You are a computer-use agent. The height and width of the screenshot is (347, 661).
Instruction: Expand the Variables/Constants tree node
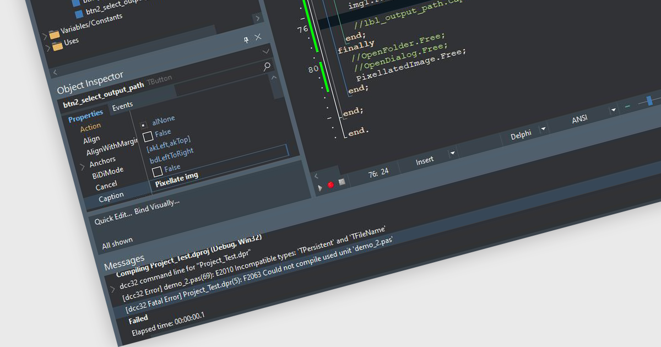coord(45,36)
